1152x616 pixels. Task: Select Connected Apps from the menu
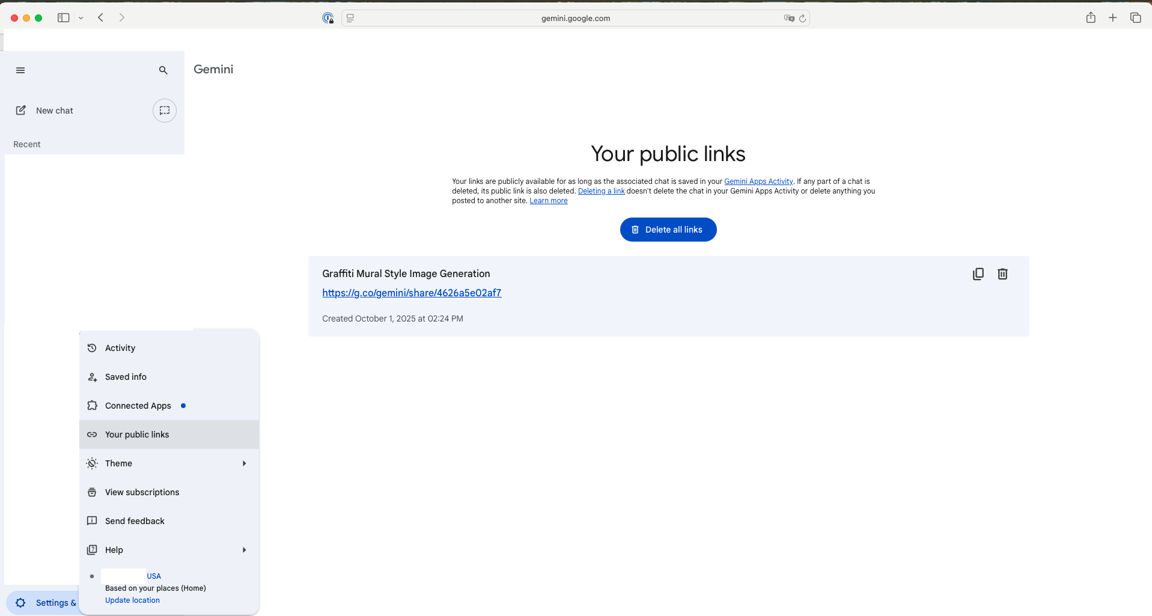[x=138, y=406]
